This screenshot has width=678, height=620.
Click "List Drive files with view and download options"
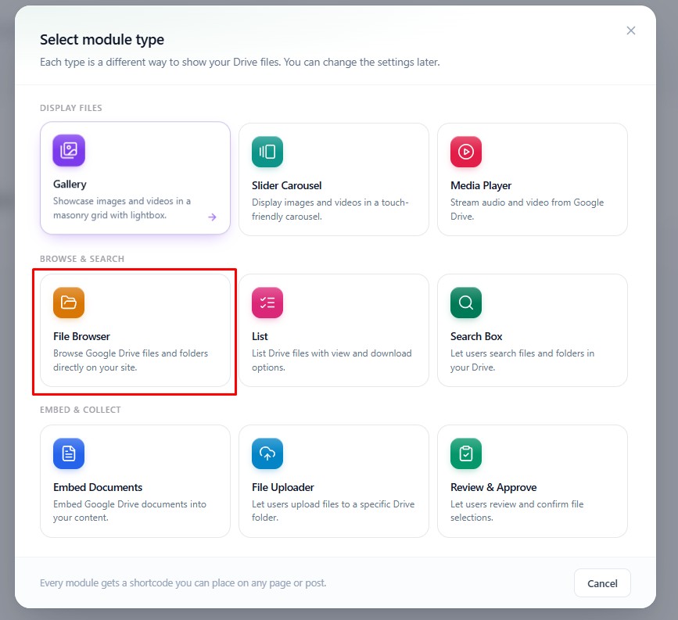[332, 360]
